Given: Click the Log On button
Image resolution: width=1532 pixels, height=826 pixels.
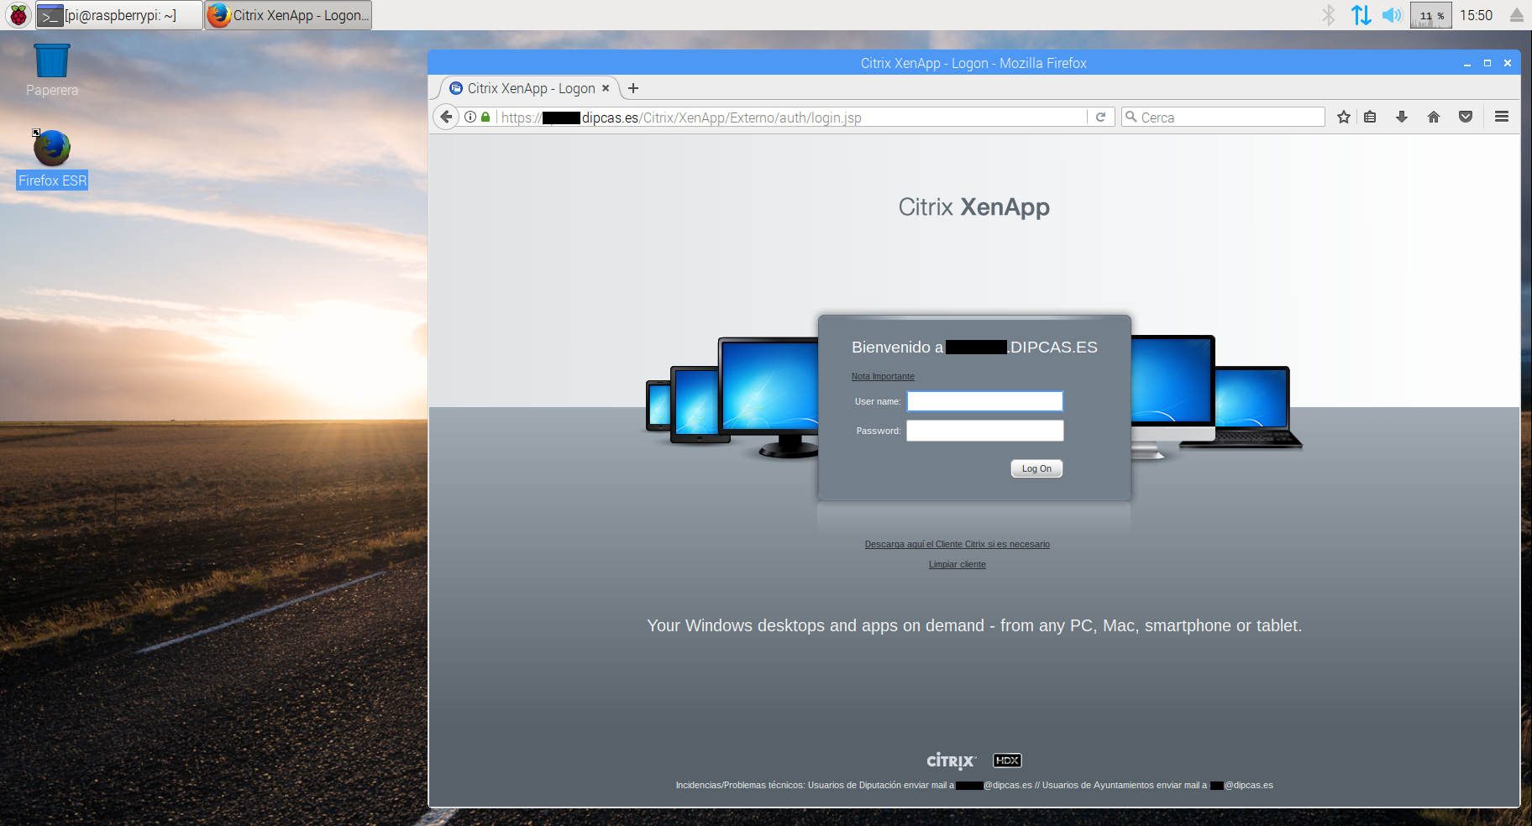Looking at the screenshot, I should (x=1036, y=468).
